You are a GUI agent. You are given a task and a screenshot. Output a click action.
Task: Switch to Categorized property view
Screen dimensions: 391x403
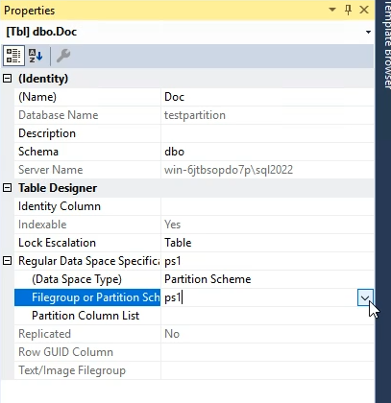(13, 56)
